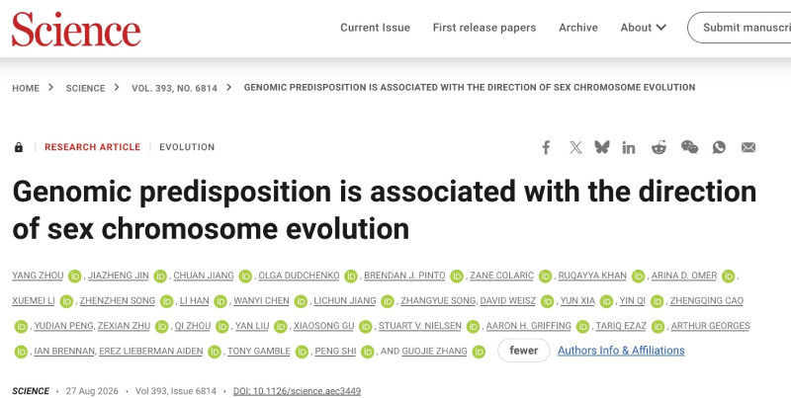Share article on WhatsApp
791x398 pixels.
click(x=719, y=147)
